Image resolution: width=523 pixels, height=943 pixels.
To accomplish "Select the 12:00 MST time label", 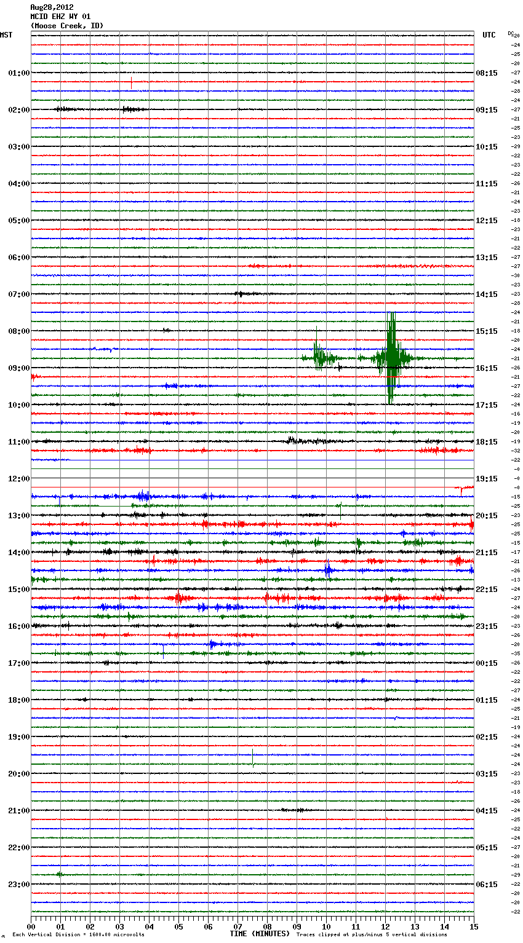I will pos(19,479).
